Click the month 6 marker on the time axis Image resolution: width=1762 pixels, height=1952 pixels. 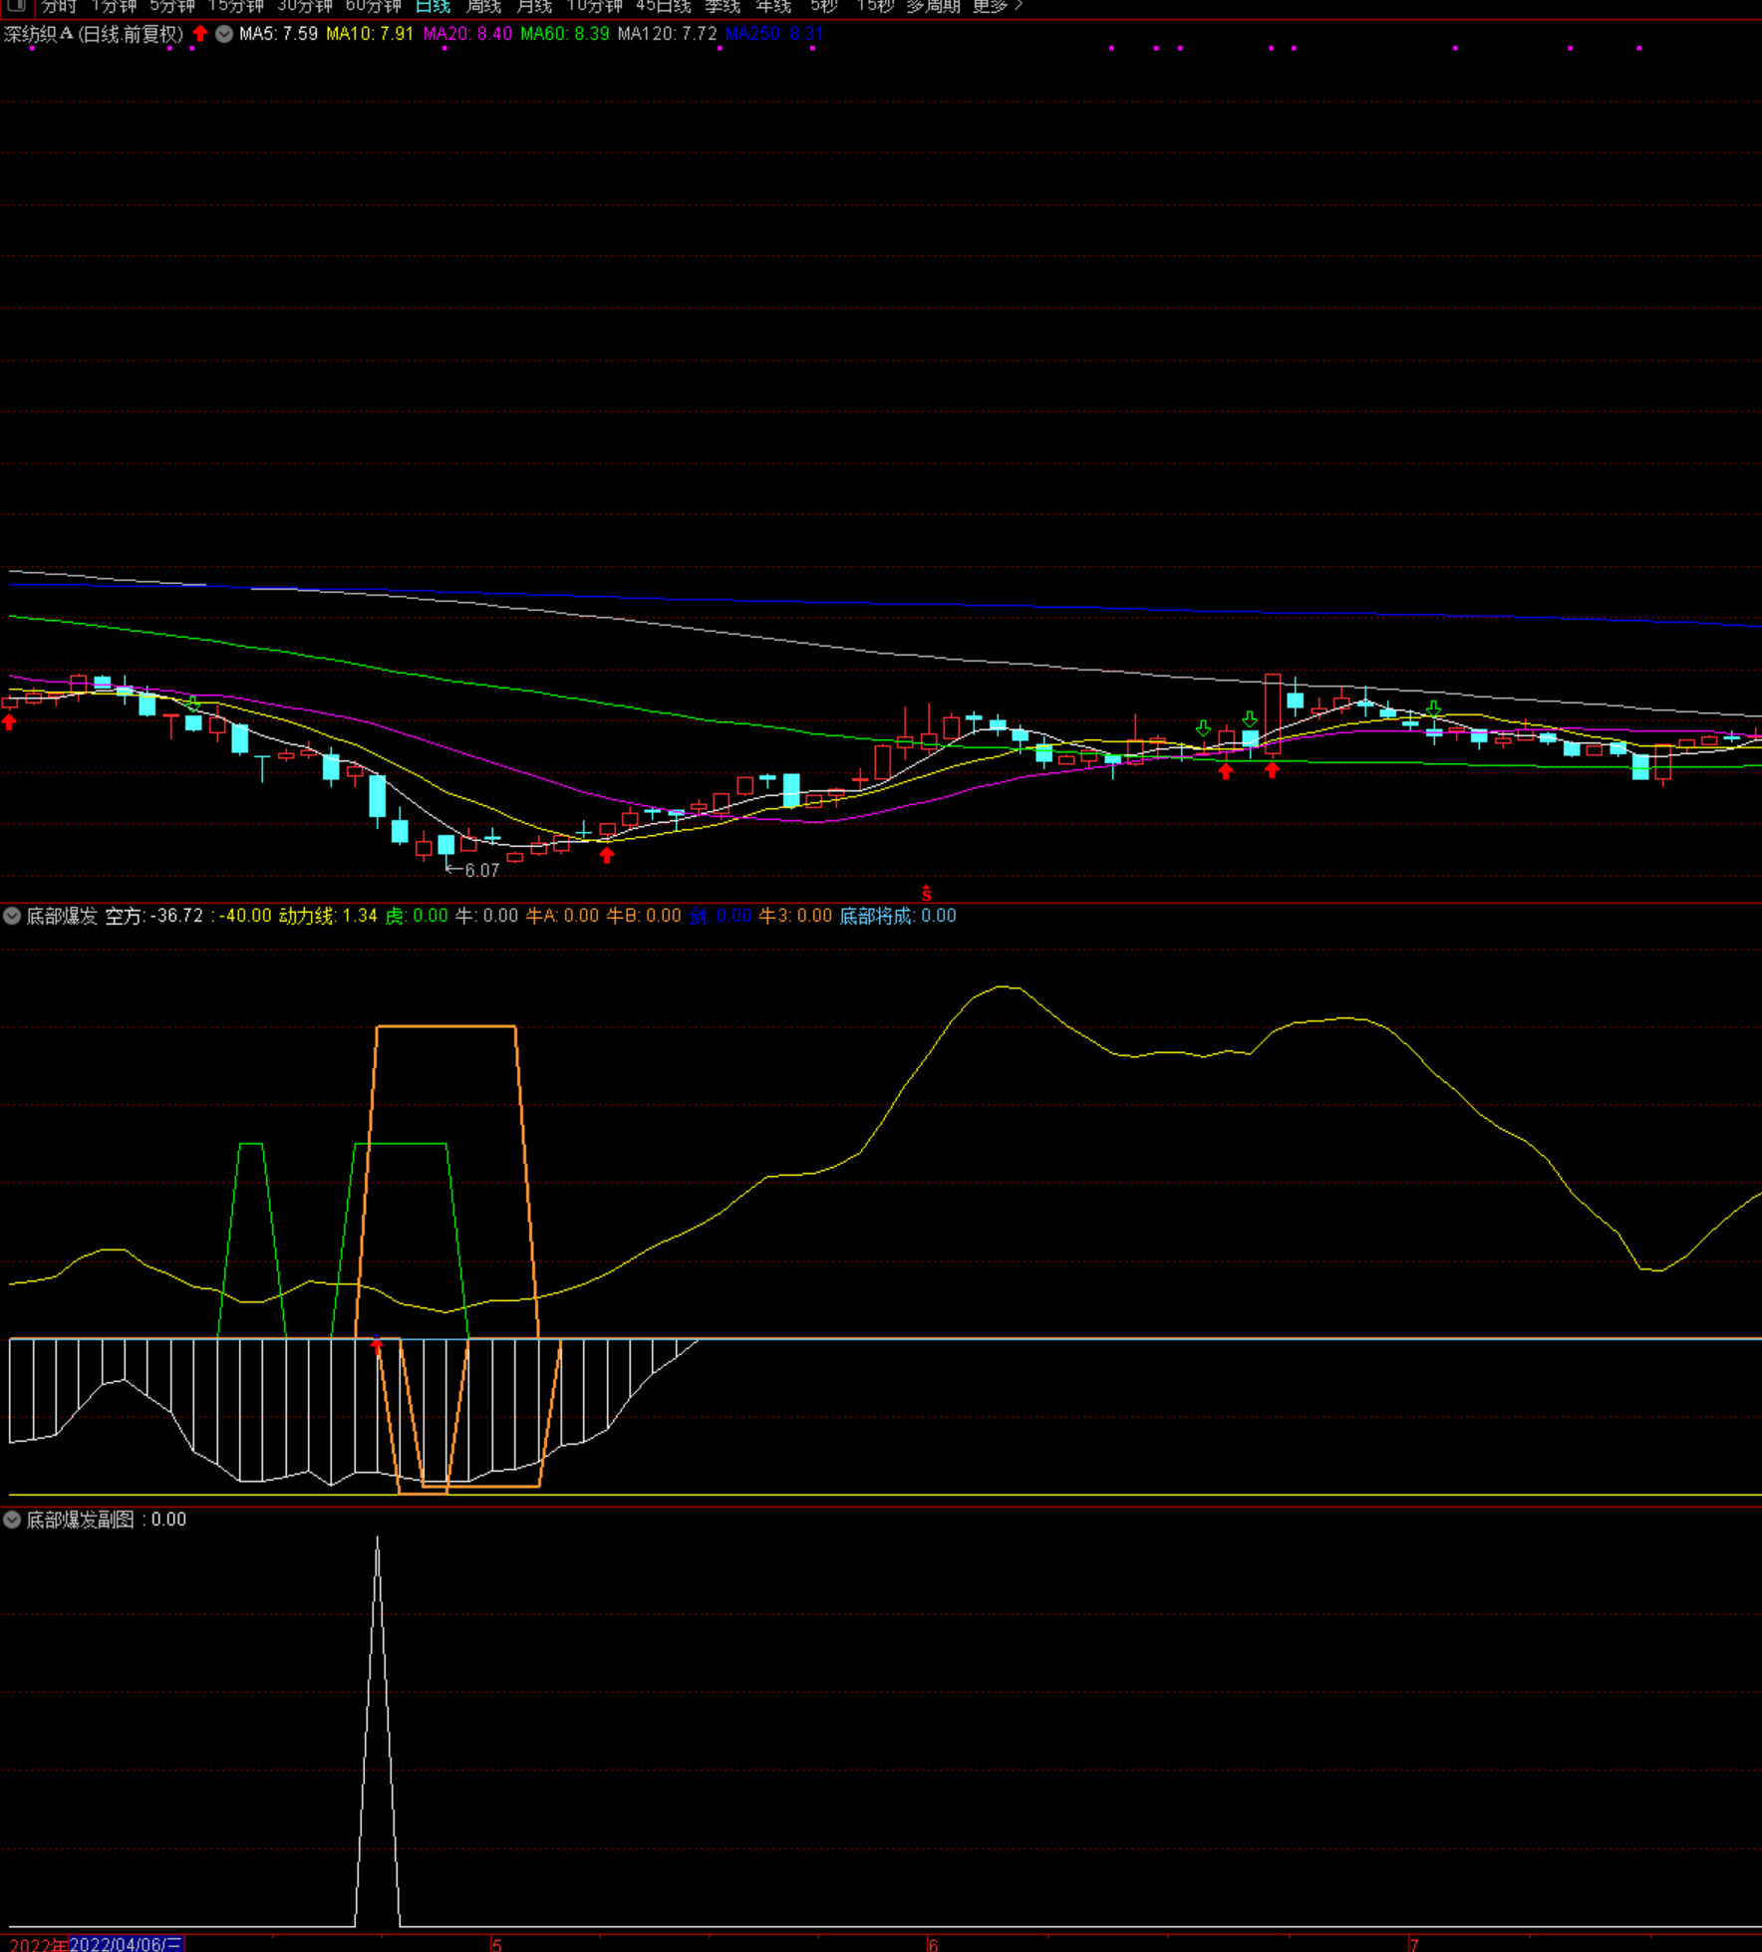click(x=933, y=1945)
